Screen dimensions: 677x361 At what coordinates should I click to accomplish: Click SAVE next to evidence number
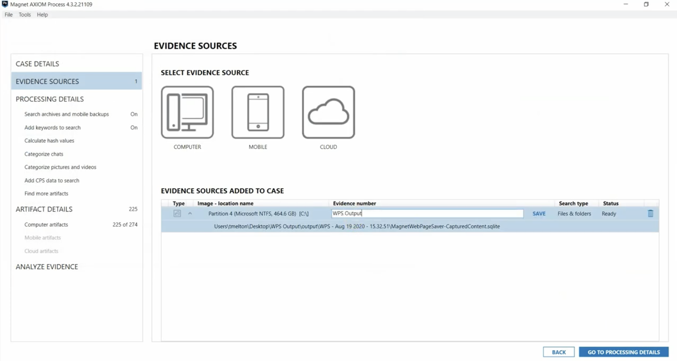pyautogui.click(x=539, y=213)
